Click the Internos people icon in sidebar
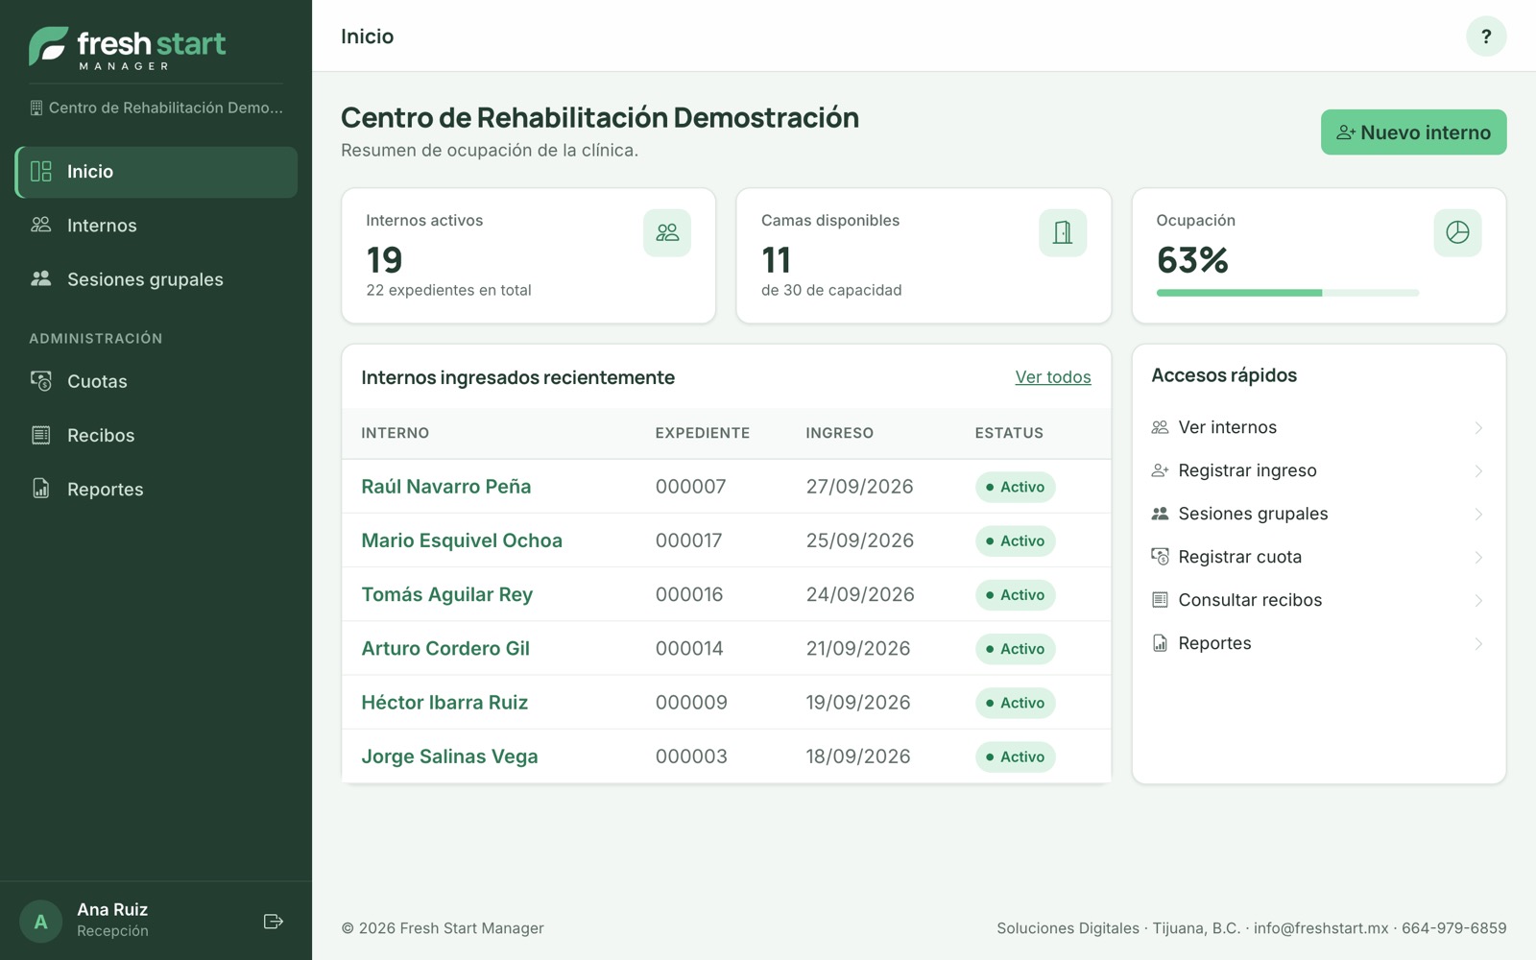This screenshot has width=1536, height=960. click(41, 225)
